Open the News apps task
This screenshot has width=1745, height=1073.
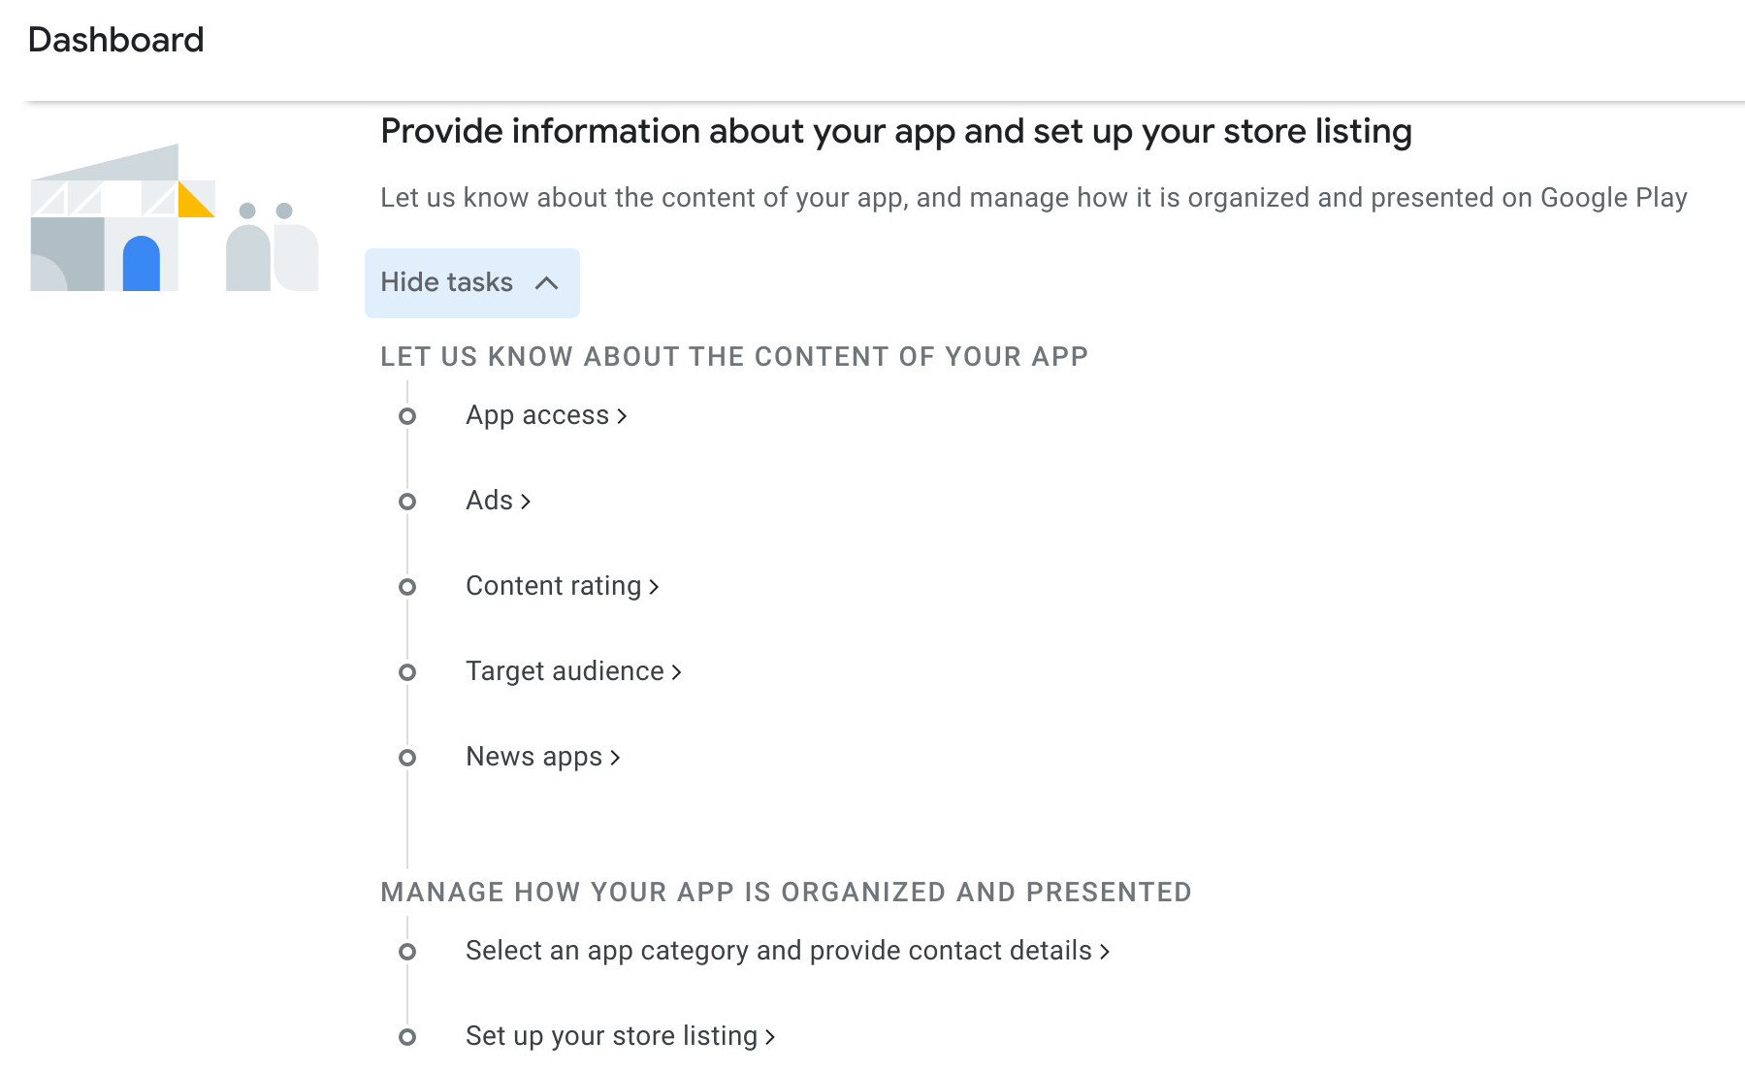pyautogui.click(x=542, y=757)
